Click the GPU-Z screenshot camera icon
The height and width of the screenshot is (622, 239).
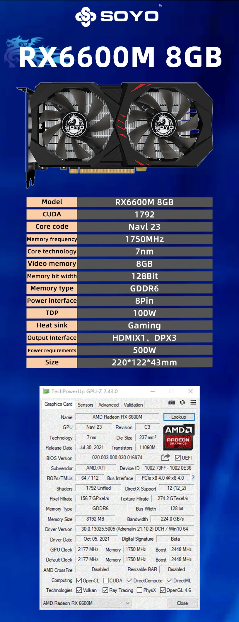172,402
